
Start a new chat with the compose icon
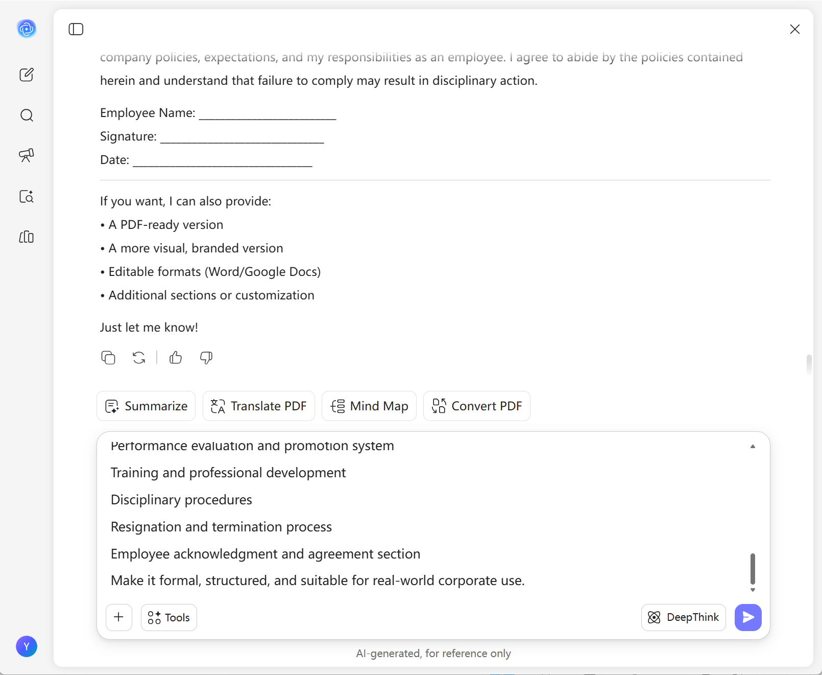click(x=27, y=75)
